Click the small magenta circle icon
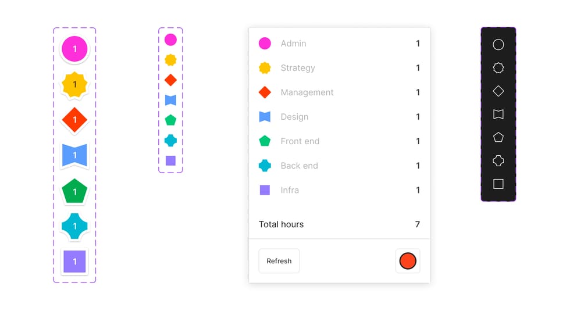 coord(170,40)
